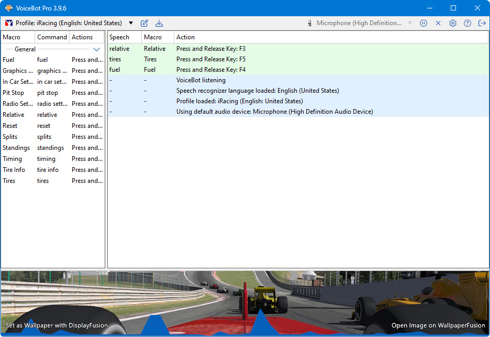Click the edit profile pencil icon
Screen dimensions: 490x337
pyautogui.click(x=144, y=23)
